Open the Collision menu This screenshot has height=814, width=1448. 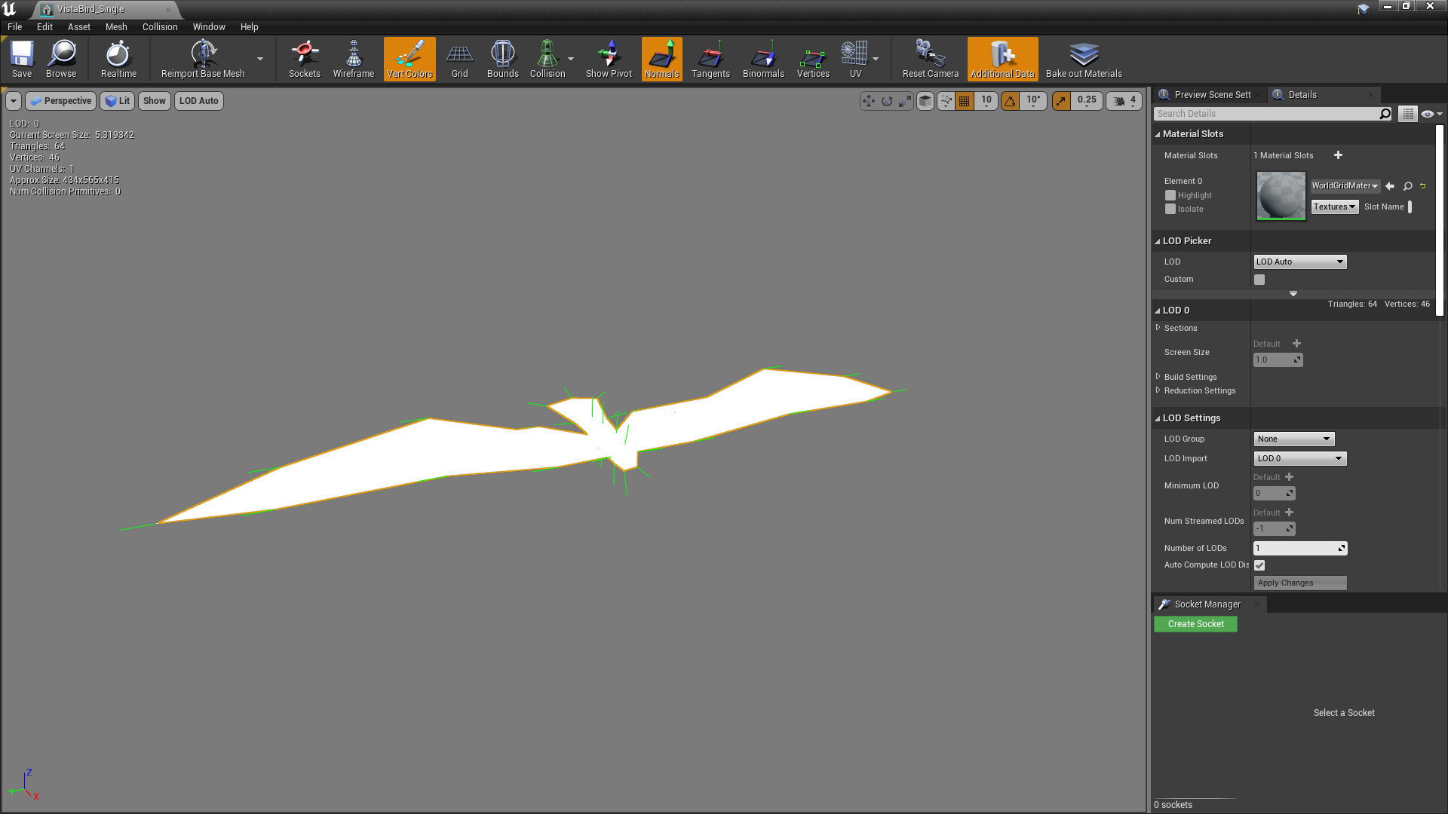click(x=159, y=26)
